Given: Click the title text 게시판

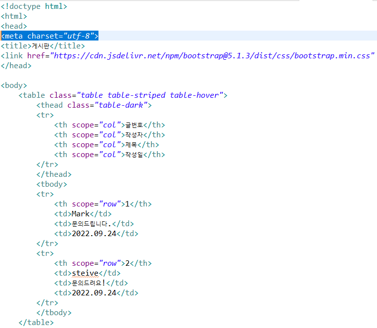Looking at the screenshot, I should click(41, 46).
